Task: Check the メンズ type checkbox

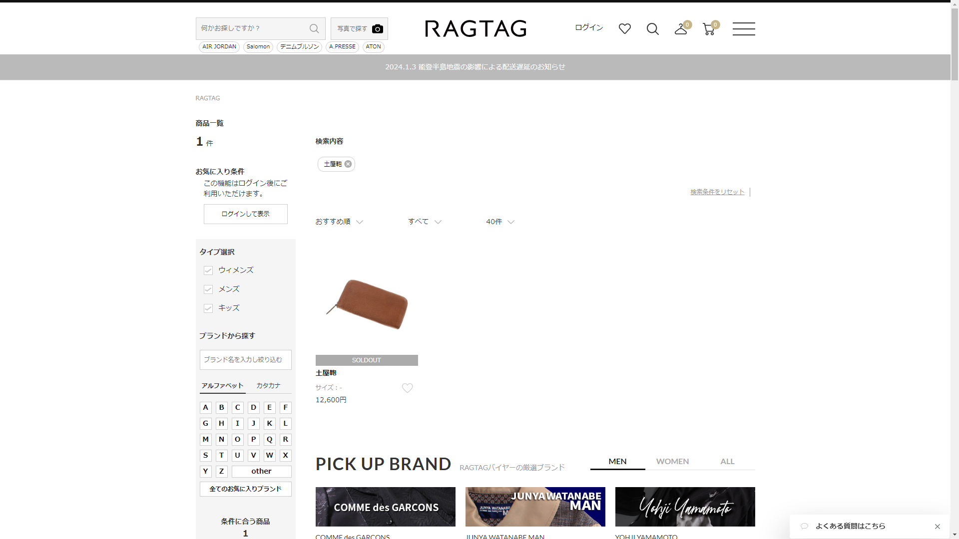Action: click(208, 289)
